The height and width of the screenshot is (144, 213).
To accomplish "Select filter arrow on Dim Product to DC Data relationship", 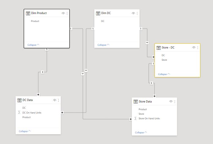I will coord(42,72).
